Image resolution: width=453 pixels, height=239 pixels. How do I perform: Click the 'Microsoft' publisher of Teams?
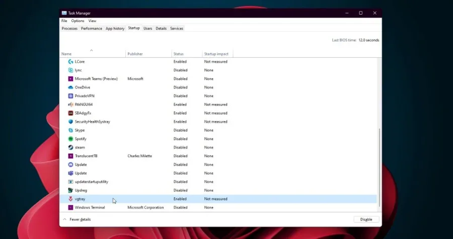pos(135,79)
